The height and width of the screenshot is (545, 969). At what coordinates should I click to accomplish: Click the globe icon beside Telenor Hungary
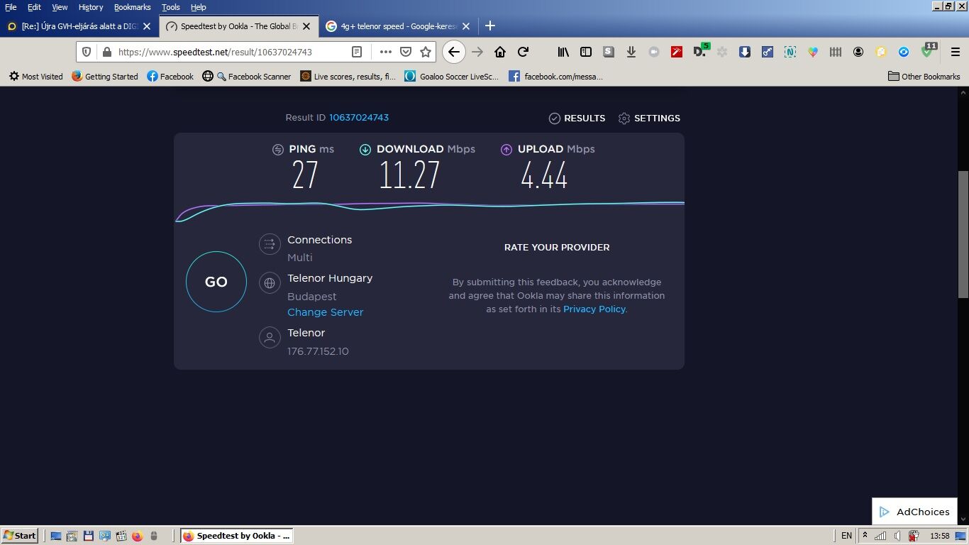270,283
